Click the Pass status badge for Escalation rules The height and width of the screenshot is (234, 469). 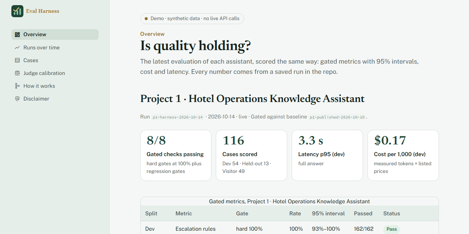(x=392, y=229)
